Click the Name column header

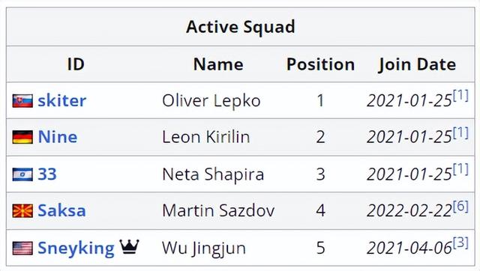(218, 64)
